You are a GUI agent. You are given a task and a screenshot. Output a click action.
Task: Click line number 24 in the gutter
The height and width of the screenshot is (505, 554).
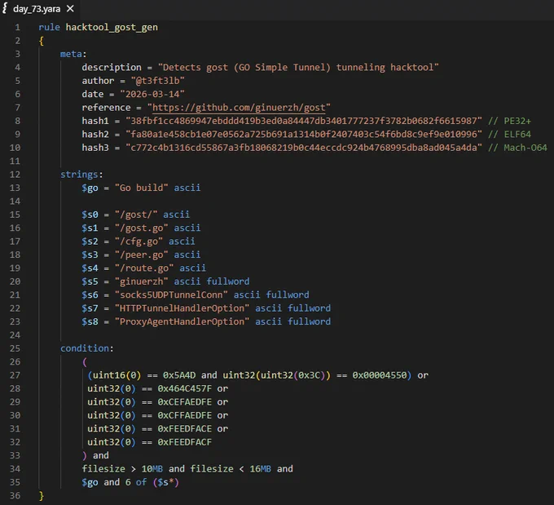(15, 334)
